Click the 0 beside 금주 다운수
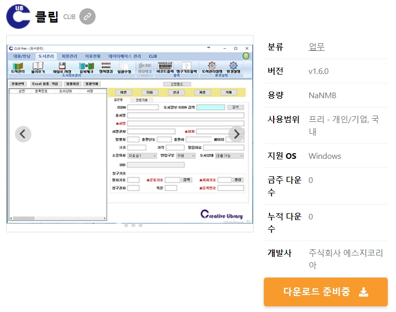Image resolution: width=396 pixels, height=312 pixels. coord(311,180)
